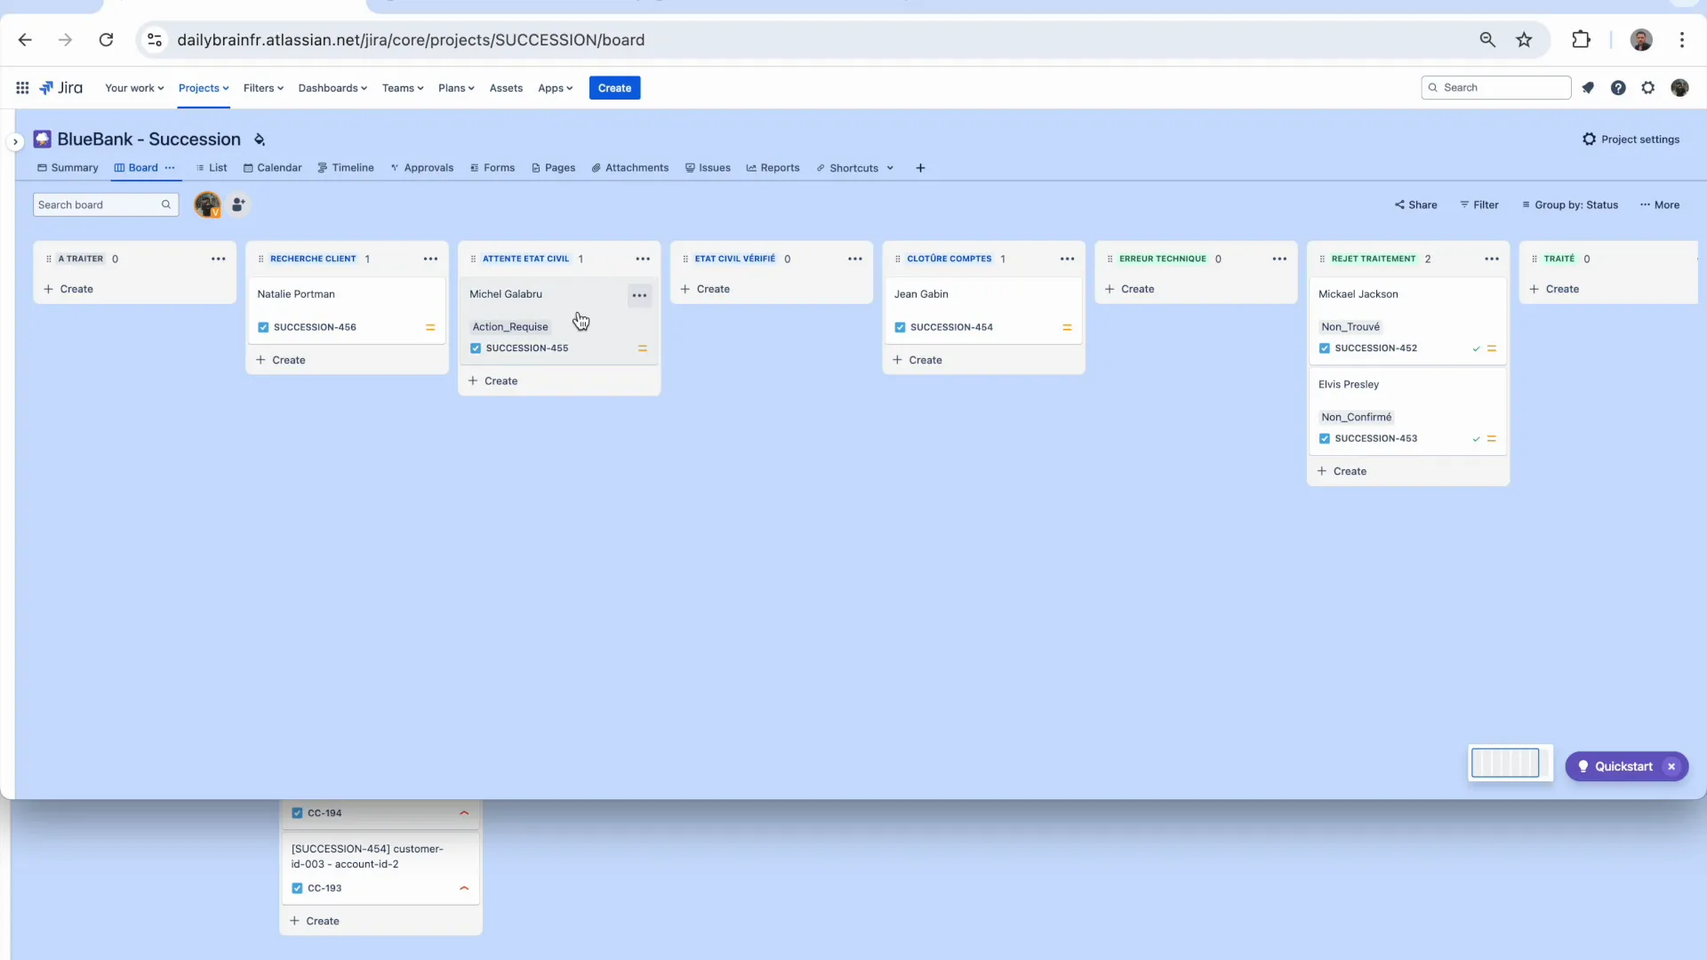Add a new view with plus icon
This screenshot has width=1707, height=960.
pyautogui.click(x=920, y=168)
